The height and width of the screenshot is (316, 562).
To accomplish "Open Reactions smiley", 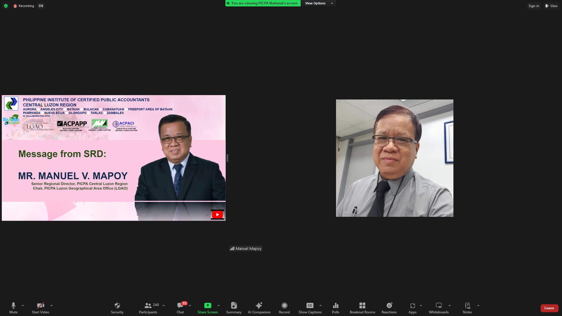I will click(x=389, y=308).
